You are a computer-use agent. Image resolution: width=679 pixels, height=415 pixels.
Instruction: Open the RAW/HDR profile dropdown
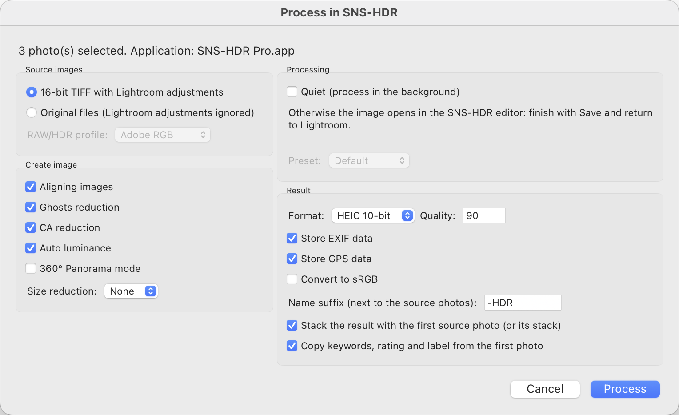(163, 135)
